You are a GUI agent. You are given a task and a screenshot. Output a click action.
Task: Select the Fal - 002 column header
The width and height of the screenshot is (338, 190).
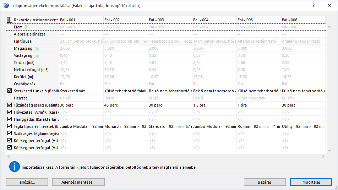[126, 20]
